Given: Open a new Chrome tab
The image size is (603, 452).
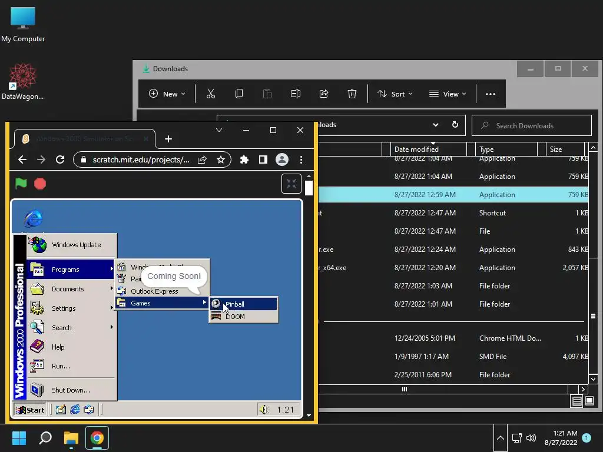Looking at the screenshot, I should tap(168, 139).
